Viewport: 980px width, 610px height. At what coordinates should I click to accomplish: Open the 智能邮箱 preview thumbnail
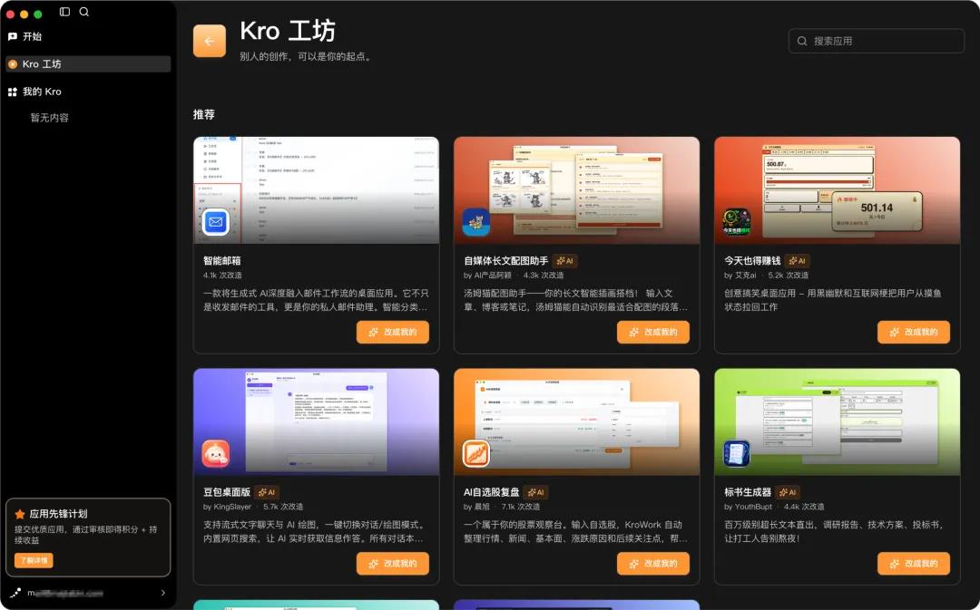tap(317, 190)
